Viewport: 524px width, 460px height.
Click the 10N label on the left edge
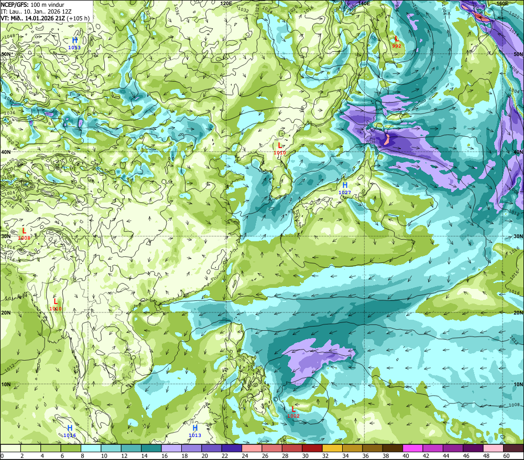(x=6, y=385)
